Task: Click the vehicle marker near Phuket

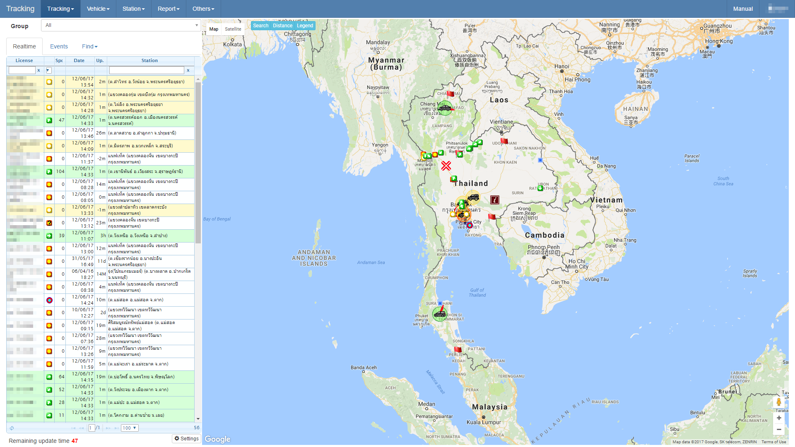Action: (440, 314)
